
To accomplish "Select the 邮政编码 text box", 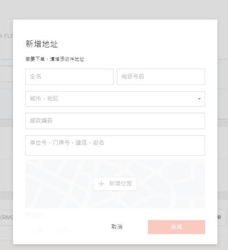I will (x=115, y=121).
